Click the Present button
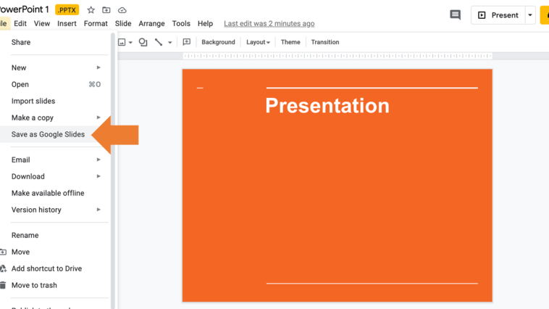The image size is (549, 309). 498,15
